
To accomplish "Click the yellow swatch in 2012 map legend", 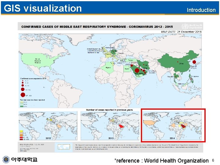I will tap(21, 131).
